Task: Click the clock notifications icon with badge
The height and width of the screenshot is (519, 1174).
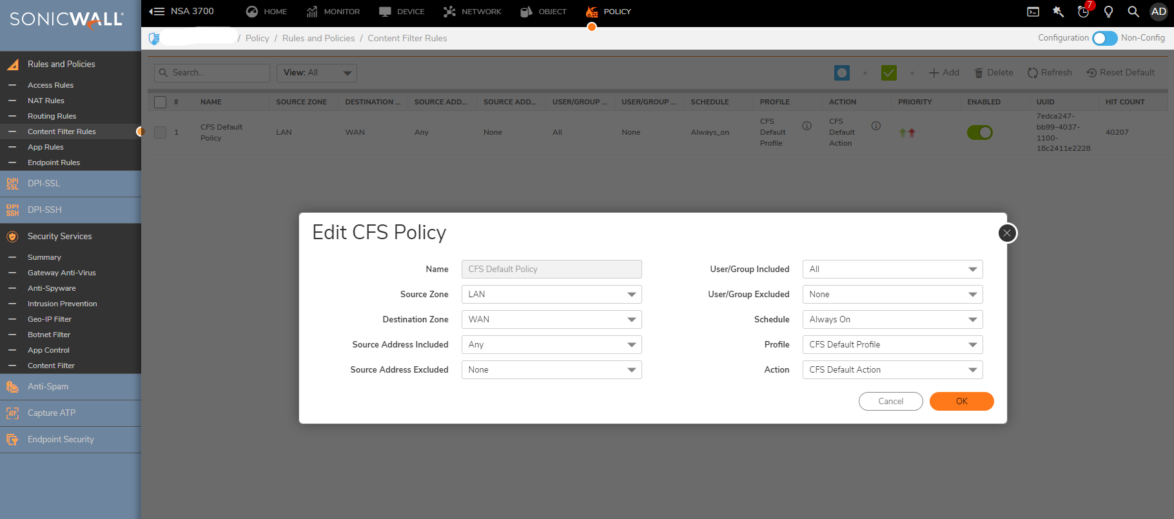Action: tap(1083, 12)
